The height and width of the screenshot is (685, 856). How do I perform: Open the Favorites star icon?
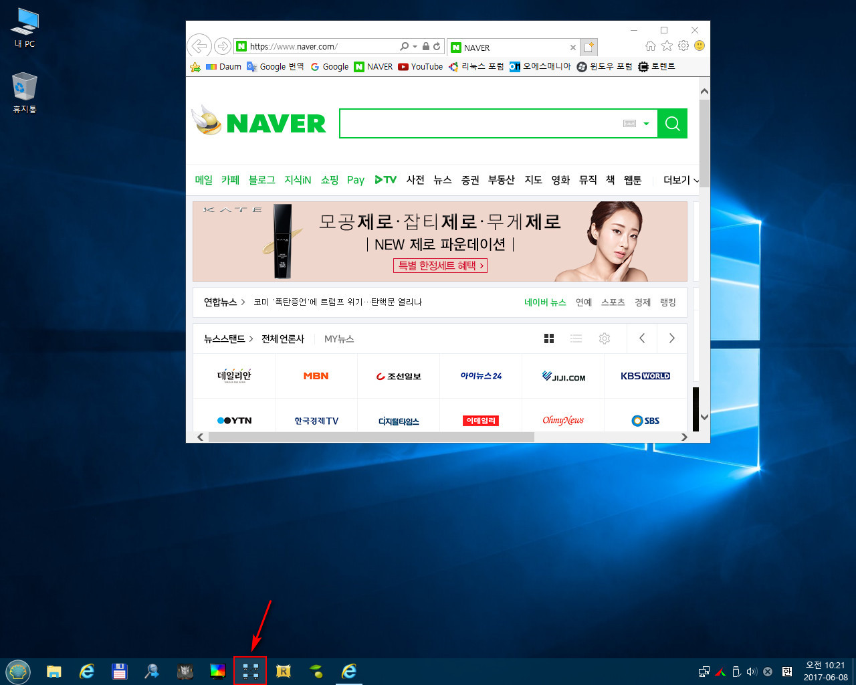tap(667, 45)
